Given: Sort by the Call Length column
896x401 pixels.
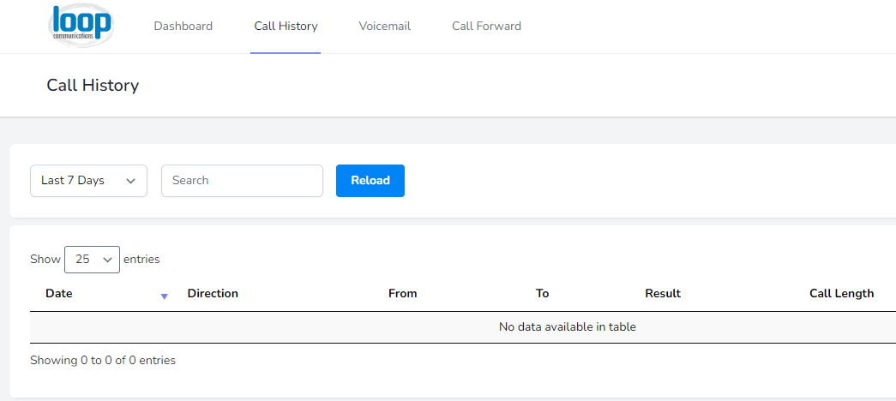Looking at the screenshot, I should click(842, 294).
